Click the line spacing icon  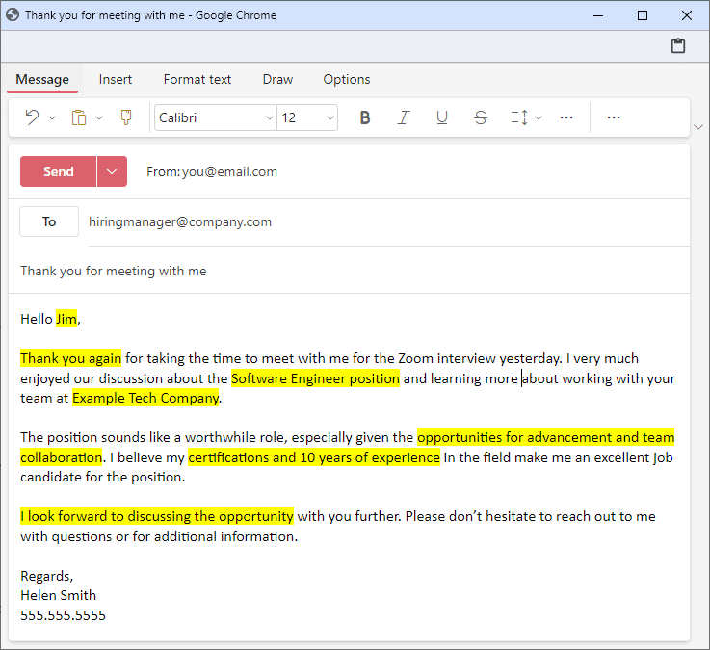(x=519, y=117)
